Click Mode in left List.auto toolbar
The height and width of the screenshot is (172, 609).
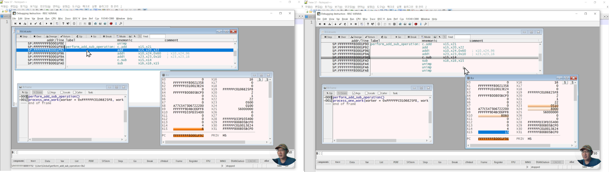121,36
